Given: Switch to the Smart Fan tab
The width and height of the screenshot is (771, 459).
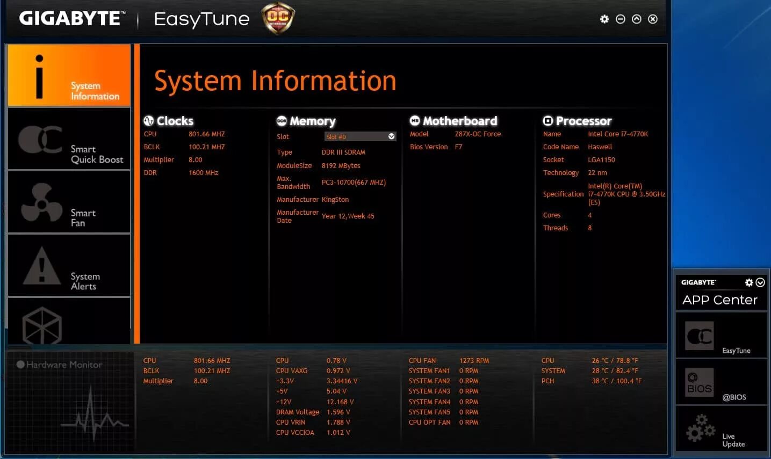Looking at the screenshot, I should 69,202.
